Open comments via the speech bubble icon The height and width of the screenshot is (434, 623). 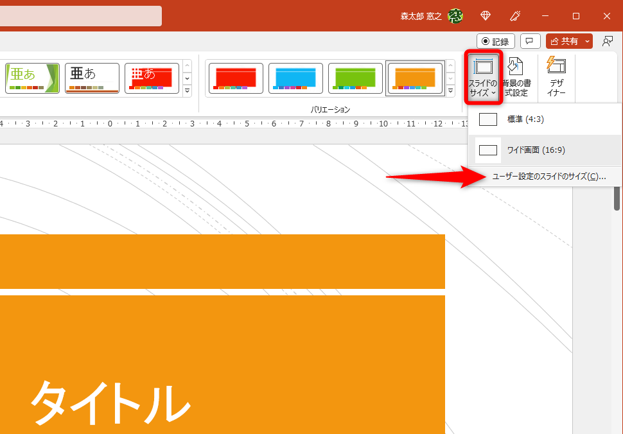[x=529, y=40]
